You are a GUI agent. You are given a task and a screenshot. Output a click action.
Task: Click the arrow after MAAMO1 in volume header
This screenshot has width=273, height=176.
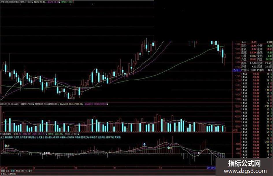pos(58,104)
